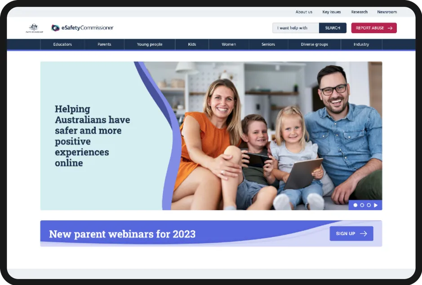Select the first carousel dot

(355, 205)
